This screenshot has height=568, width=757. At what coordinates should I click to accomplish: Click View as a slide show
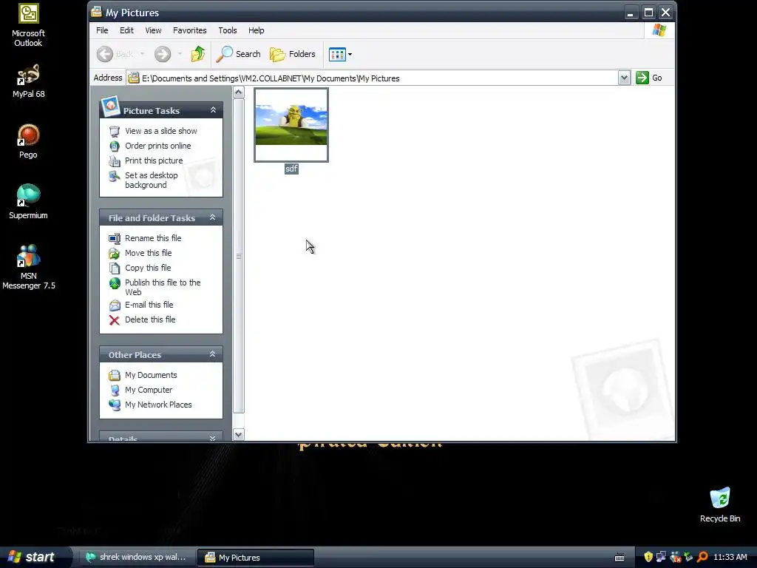[x=160, y=131]
